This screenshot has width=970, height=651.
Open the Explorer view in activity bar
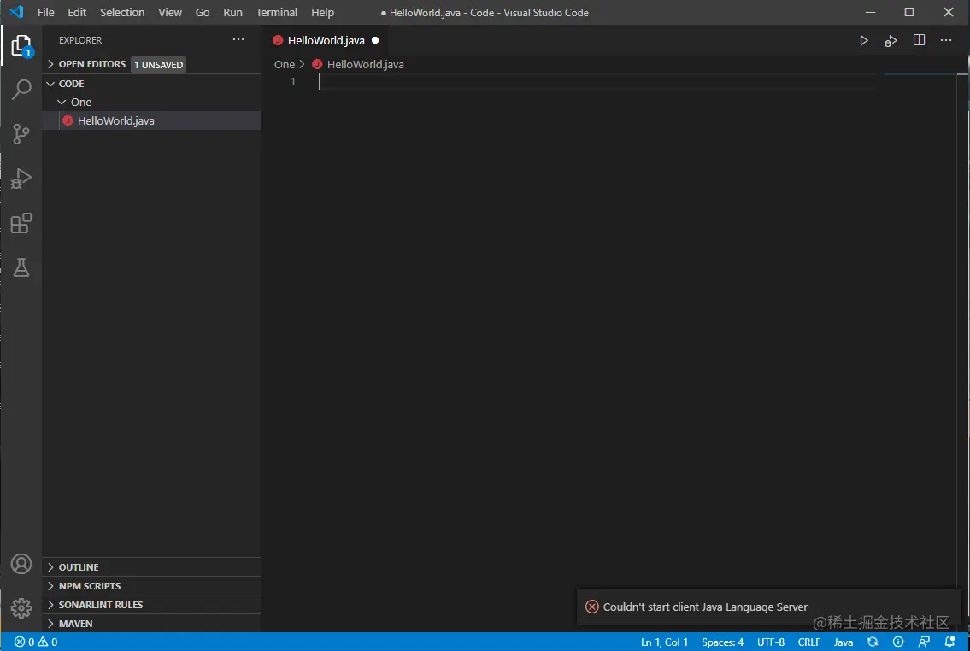[21, 46]
